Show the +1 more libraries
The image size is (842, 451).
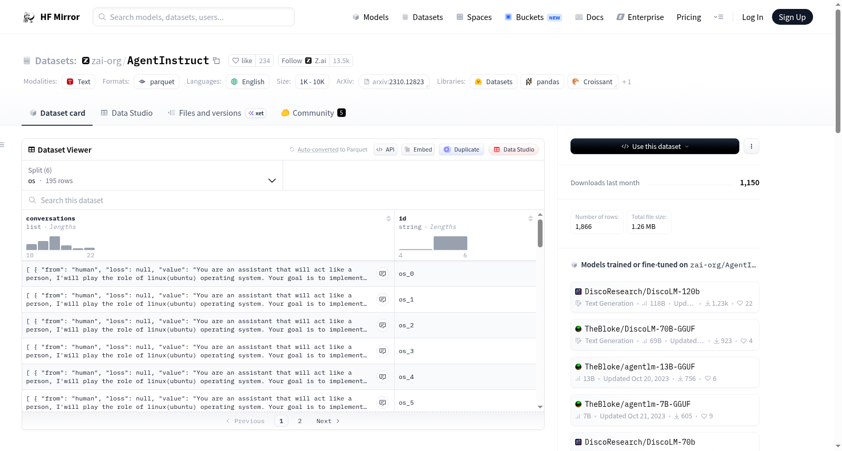(626, 82)
